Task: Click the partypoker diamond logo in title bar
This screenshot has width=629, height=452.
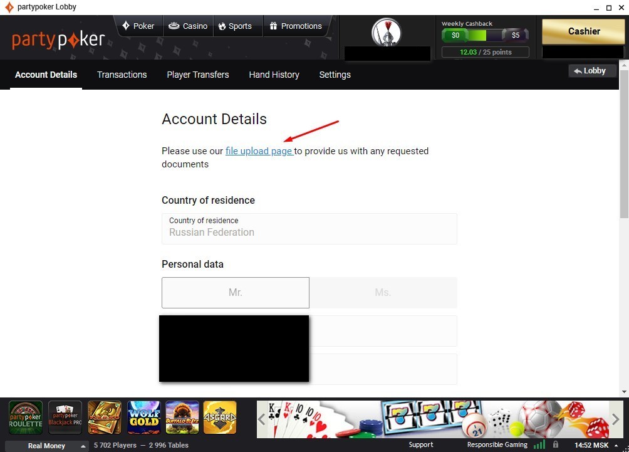Action: (x=8, y=7)
